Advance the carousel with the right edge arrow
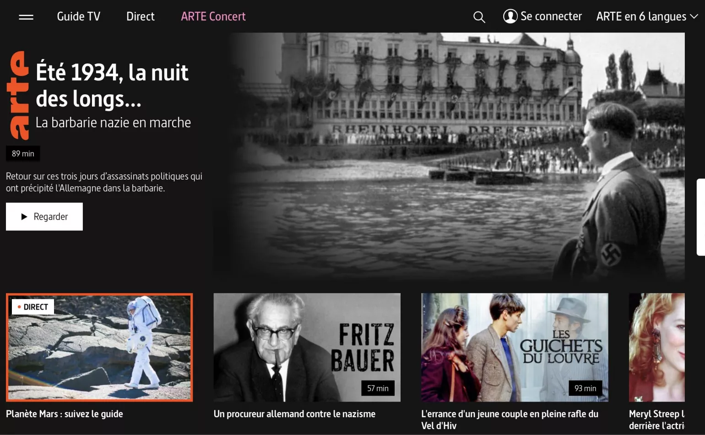The height and width of the screenshot is (435, 705). [700, 215]
